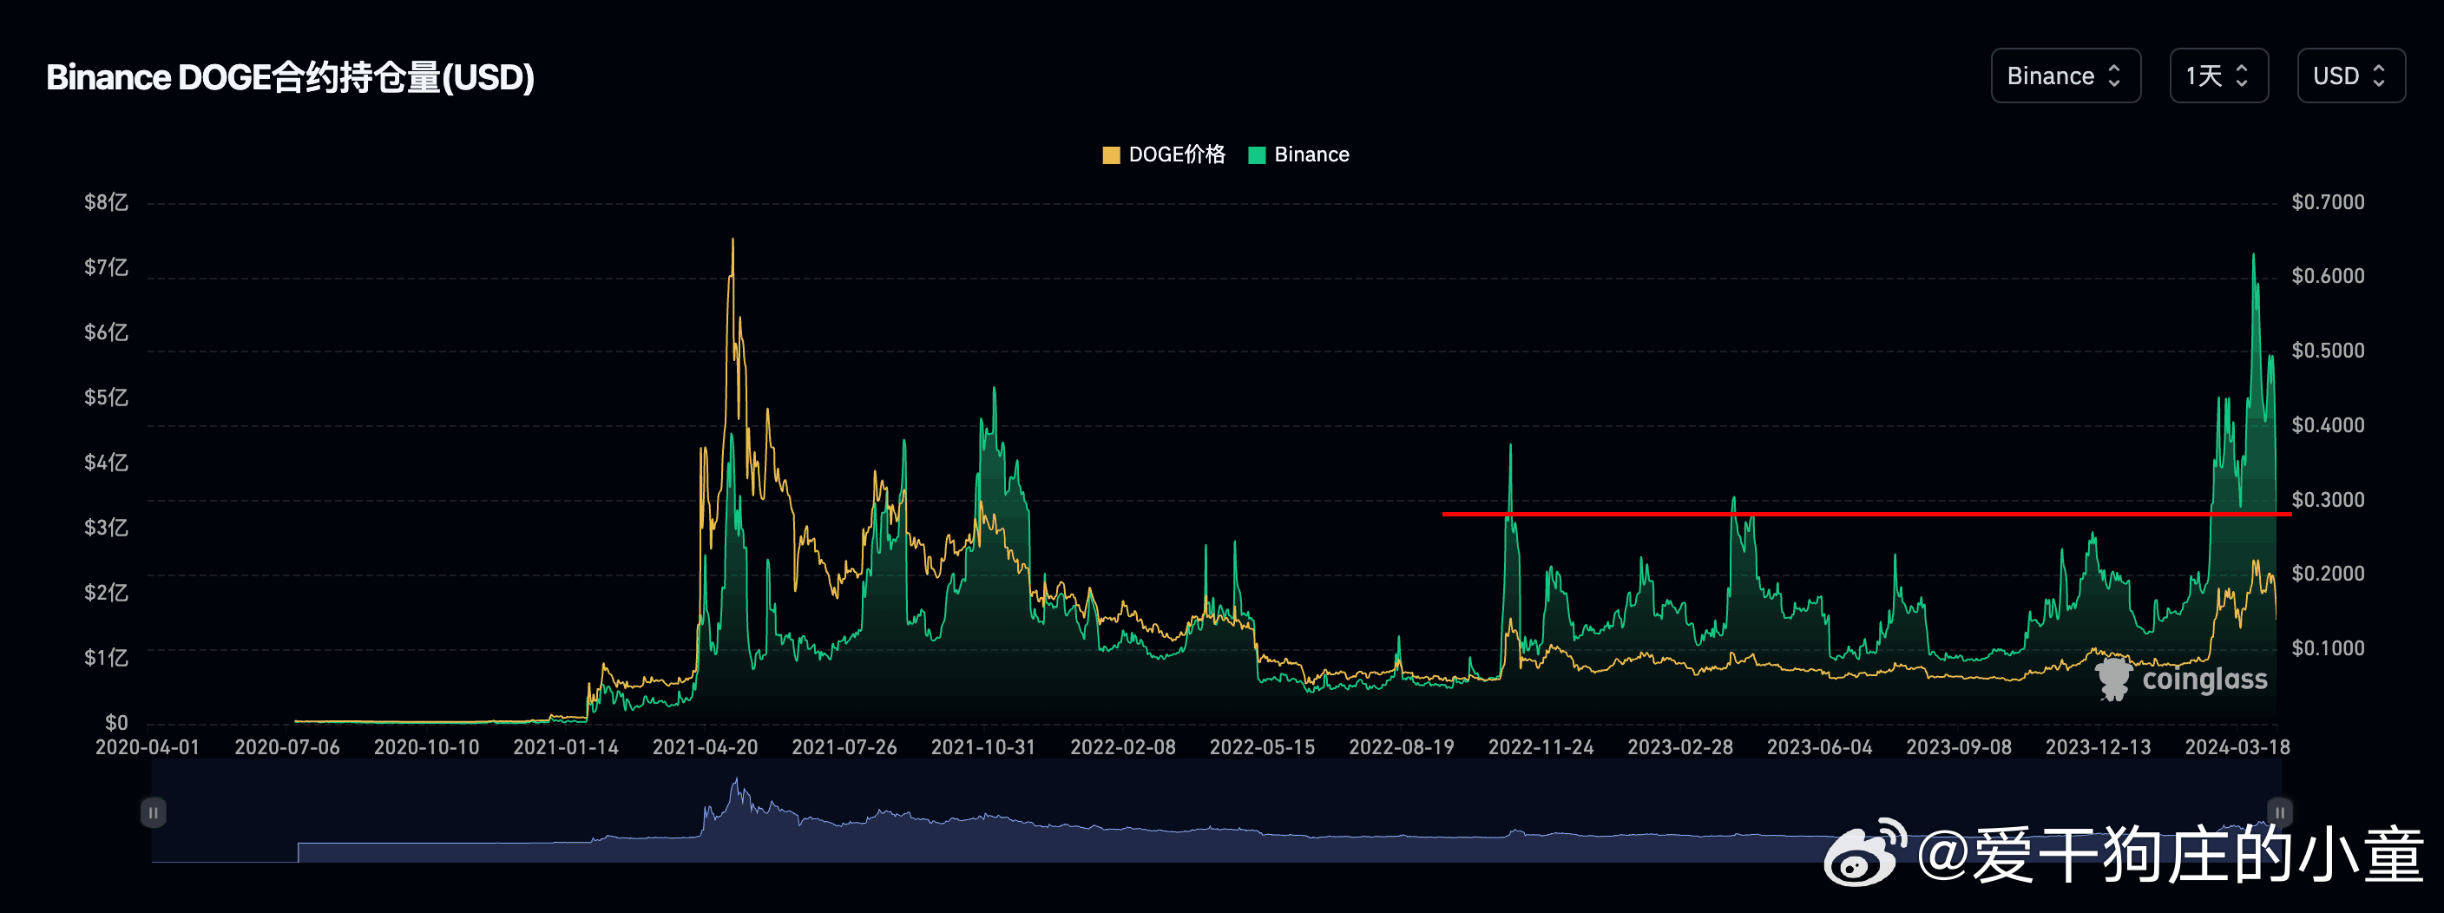2444x913 pixels.
Task: Open the Binance exchange dropdown
Action: click(x=2066, y=76)
